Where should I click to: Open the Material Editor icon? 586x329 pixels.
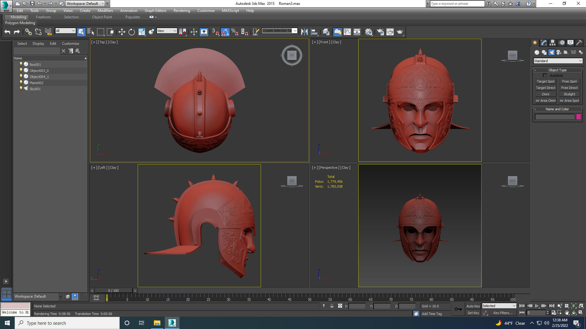coord(369,32)
